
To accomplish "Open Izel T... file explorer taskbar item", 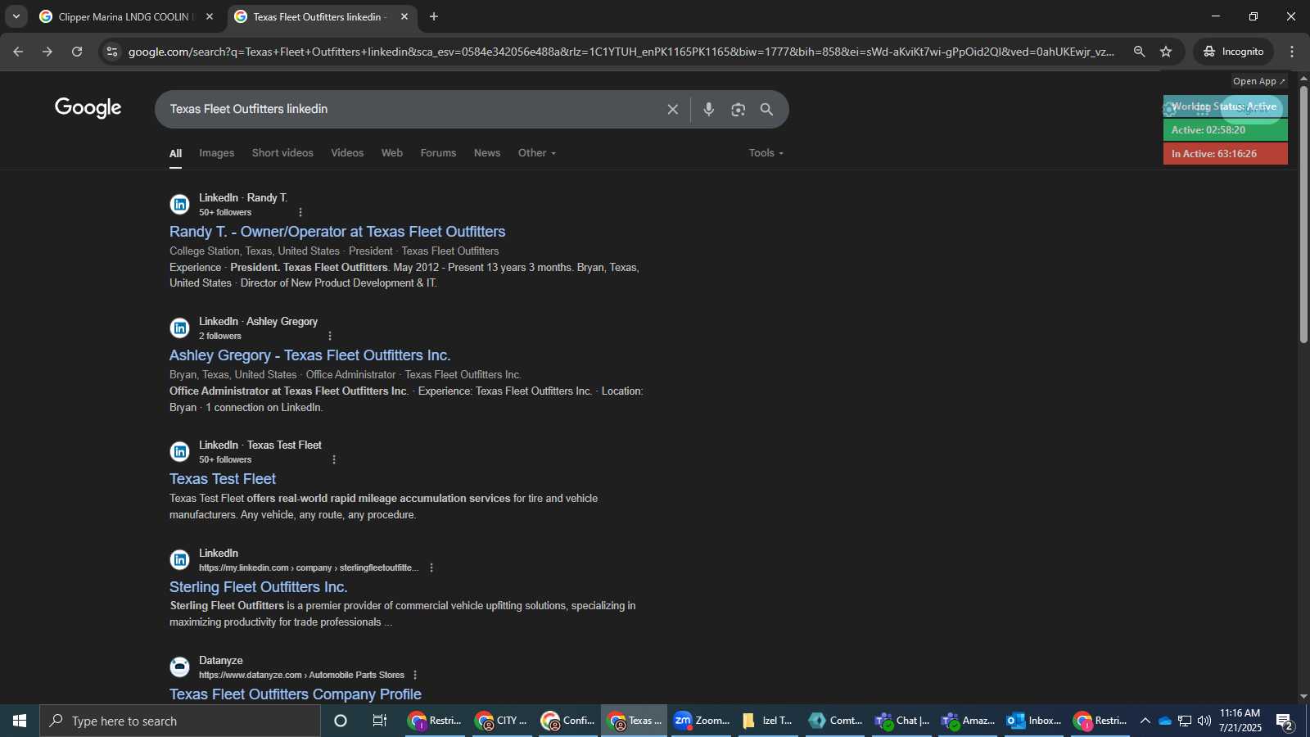I will (x=767, y=721).
